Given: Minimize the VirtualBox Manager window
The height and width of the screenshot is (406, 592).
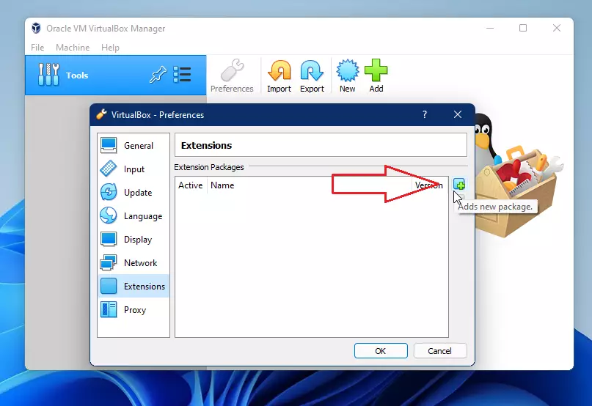Looking at the screenshot, I should (x=490, y=28).
